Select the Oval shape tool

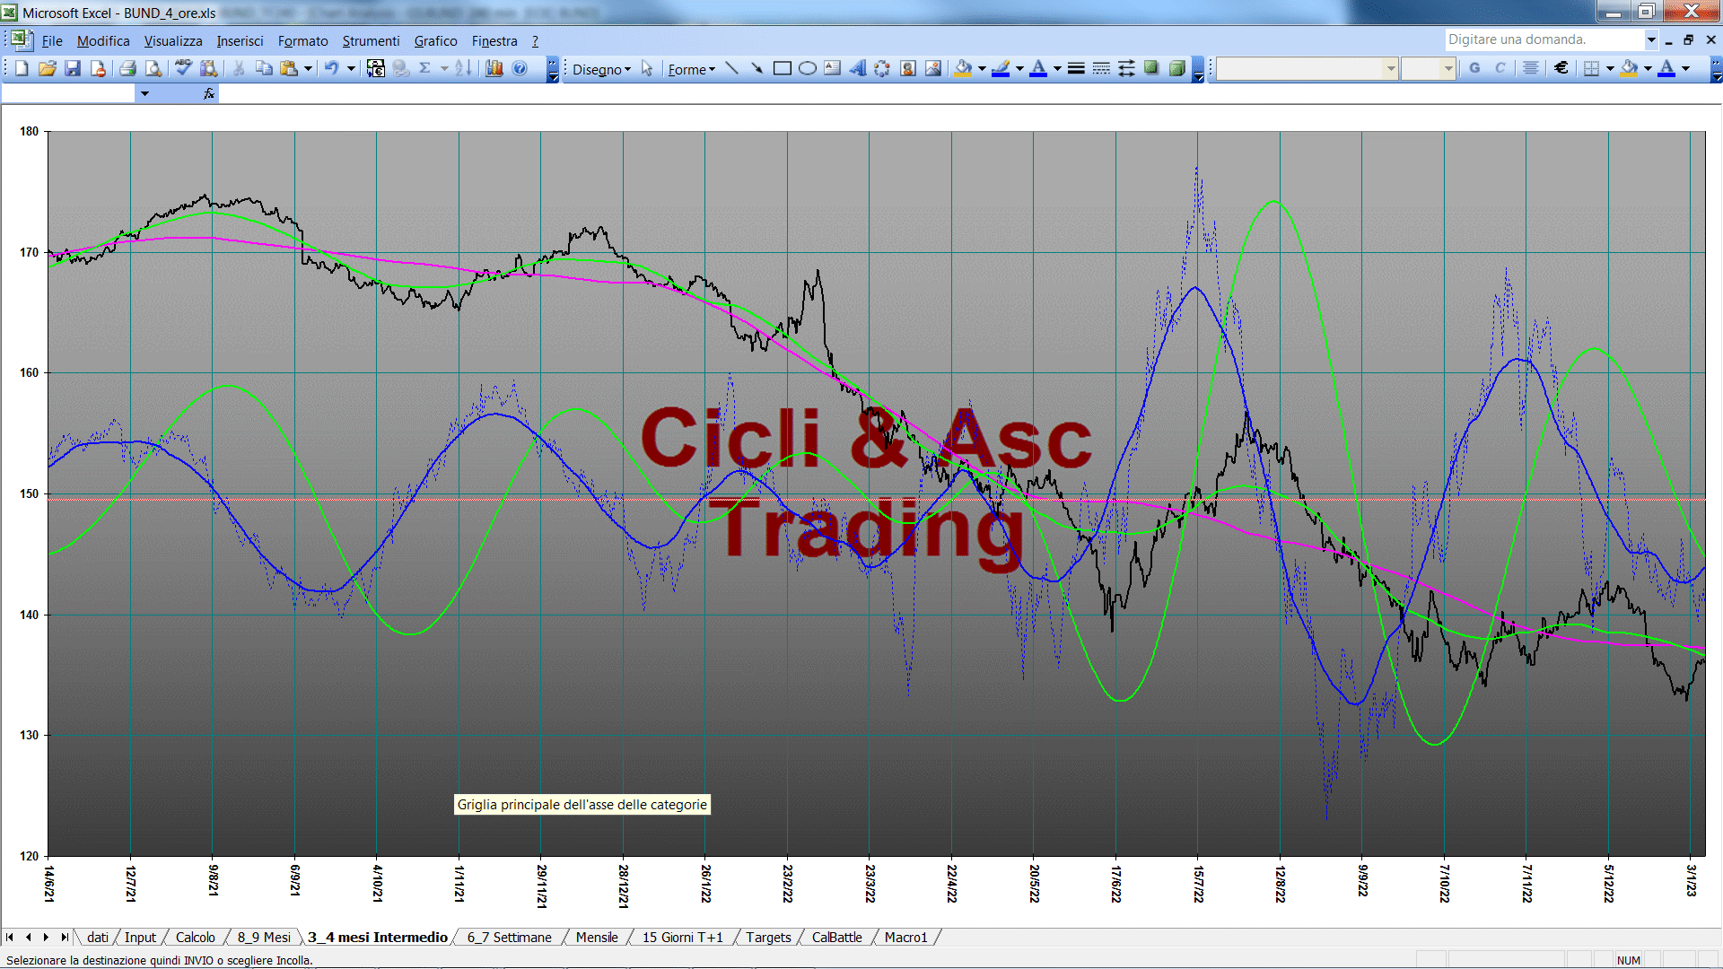click(x=807, y=68)
